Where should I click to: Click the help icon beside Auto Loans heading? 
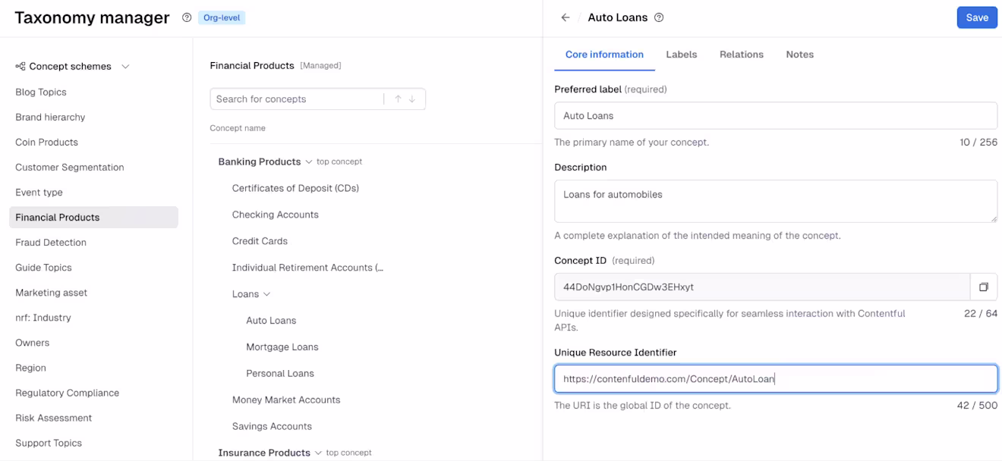coord(659,17)
